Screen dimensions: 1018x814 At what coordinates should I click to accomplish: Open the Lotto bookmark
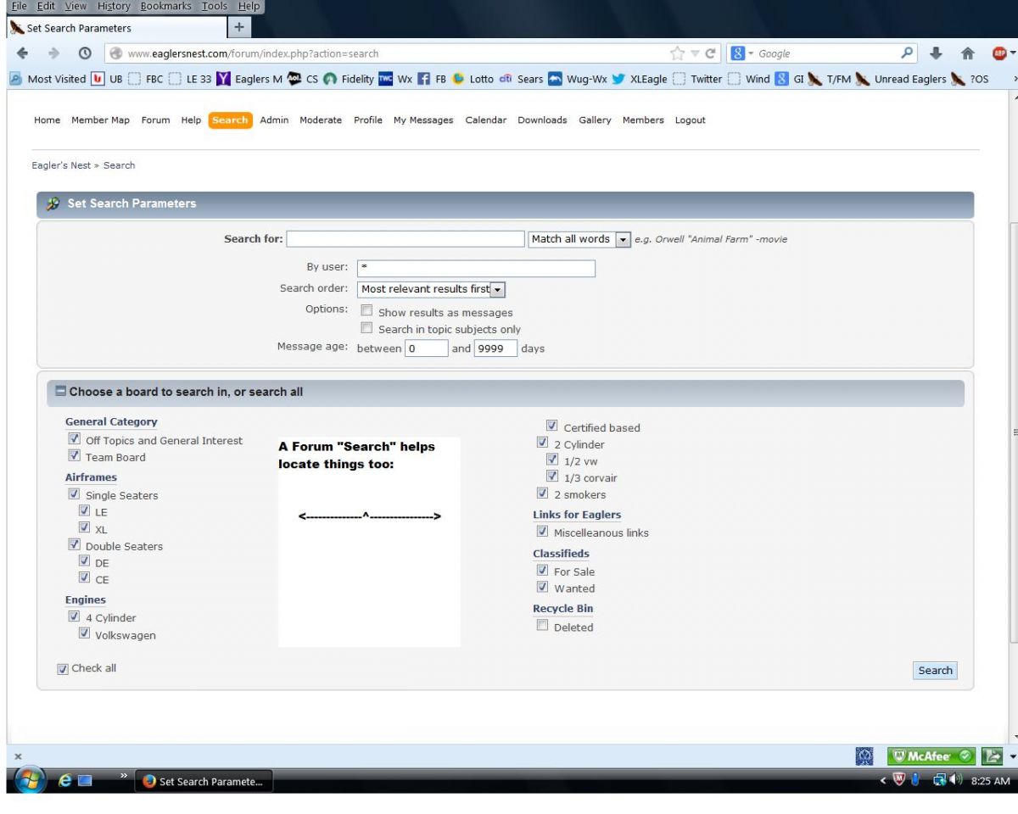click(x=473, y=79)
